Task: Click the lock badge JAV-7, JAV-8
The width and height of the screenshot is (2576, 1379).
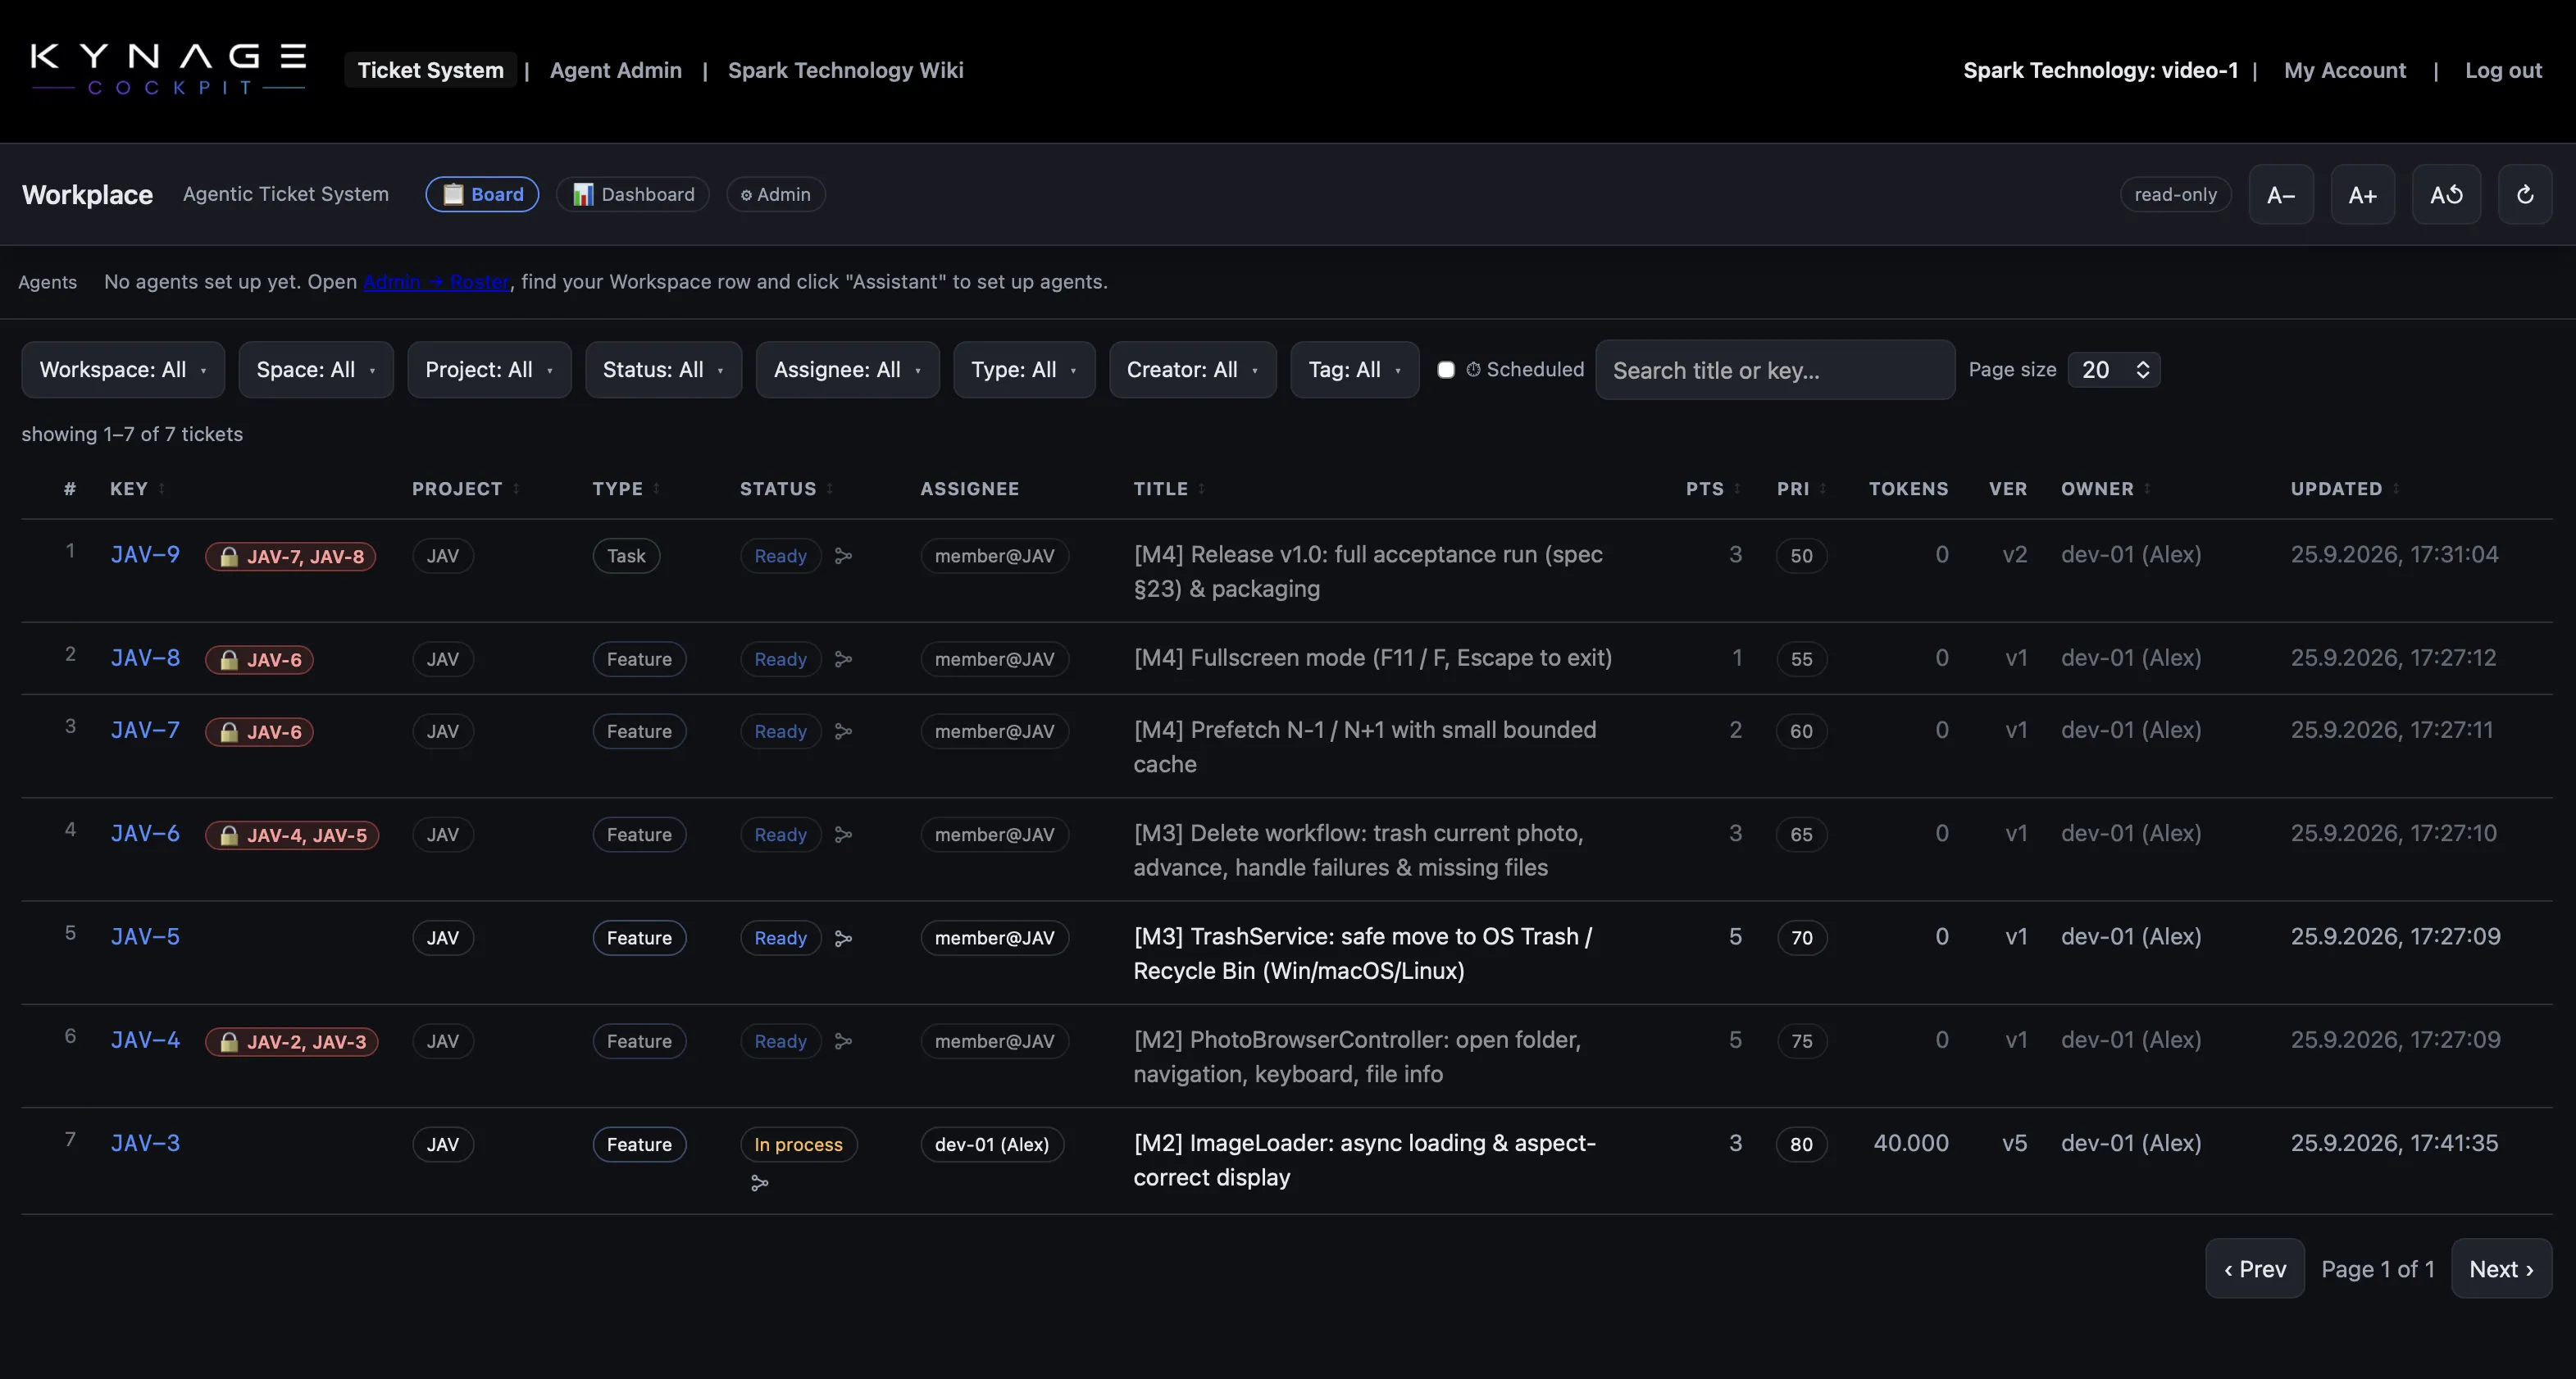Action: click(290, 556)
